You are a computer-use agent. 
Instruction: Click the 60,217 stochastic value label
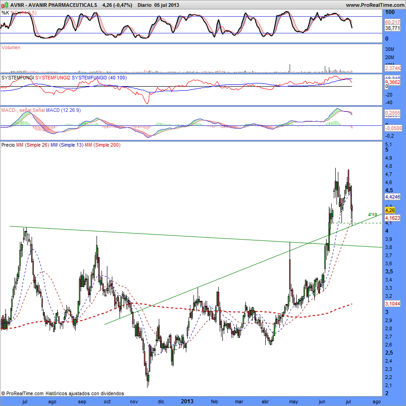point(392,22)
